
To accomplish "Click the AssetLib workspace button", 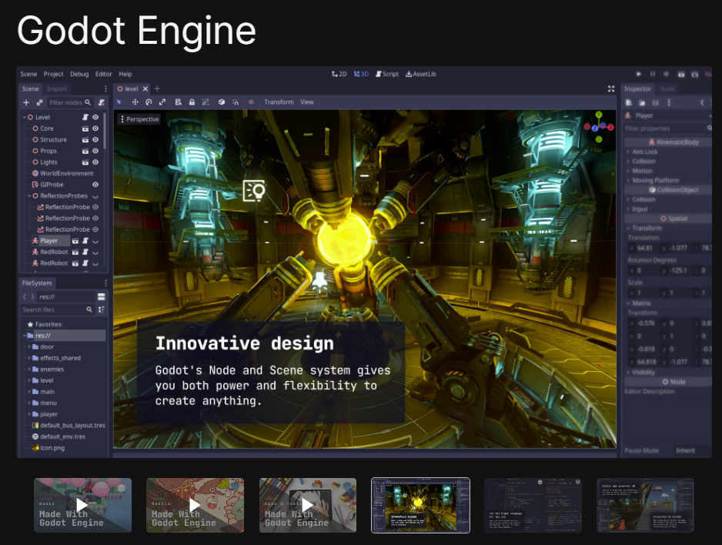I will (x=420, y=74).
